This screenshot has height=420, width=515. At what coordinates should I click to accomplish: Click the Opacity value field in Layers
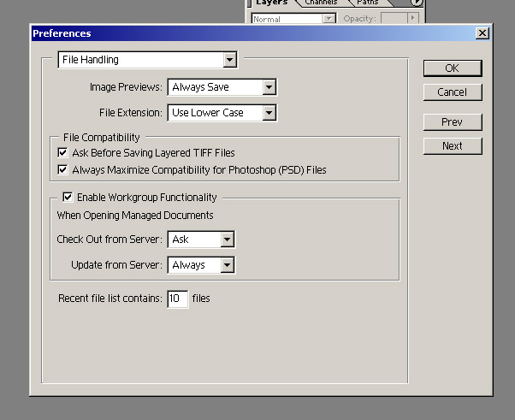[x=394, y=18]
